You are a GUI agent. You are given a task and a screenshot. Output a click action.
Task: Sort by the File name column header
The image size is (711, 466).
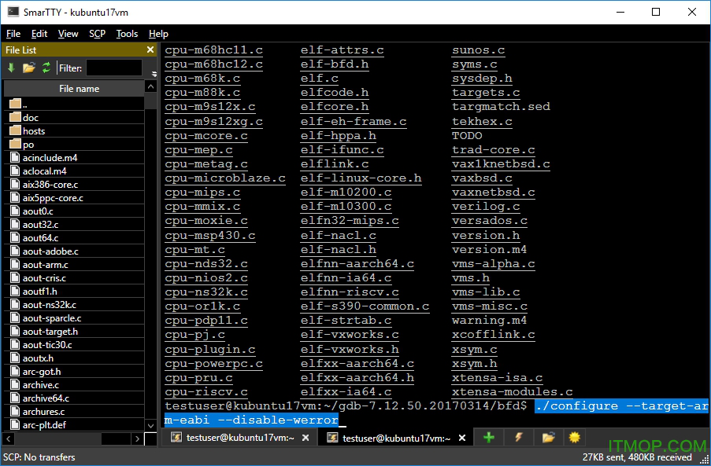[x=79, y=89]
